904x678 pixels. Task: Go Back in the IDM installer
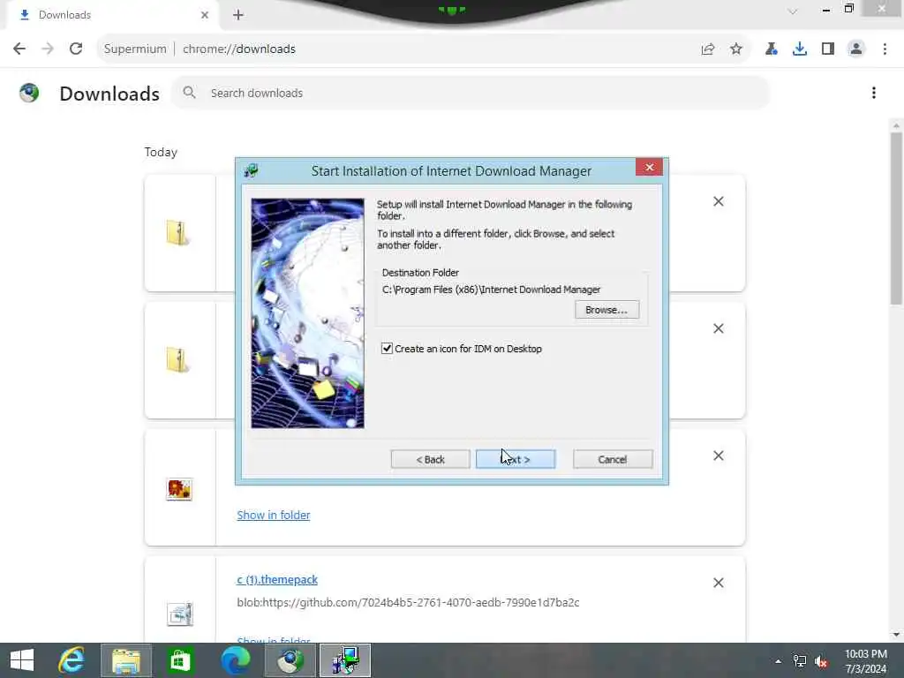tap(430, 459)
